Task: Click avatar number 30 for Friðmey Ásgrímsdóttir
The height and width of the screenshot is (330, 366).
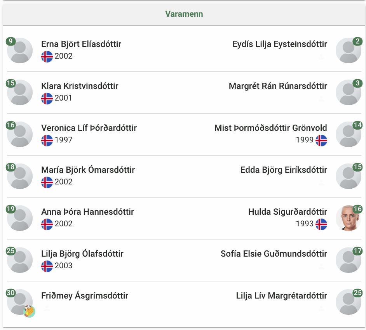Action: [x=20, y=302]
